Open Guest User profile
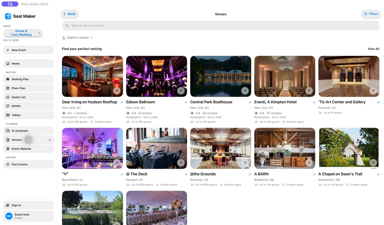 [28, 216]
